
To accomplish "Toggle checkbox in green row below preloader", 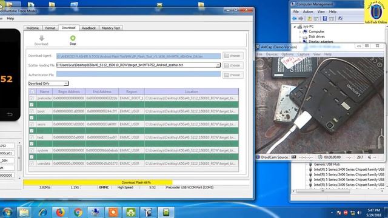I will point(32,105).
